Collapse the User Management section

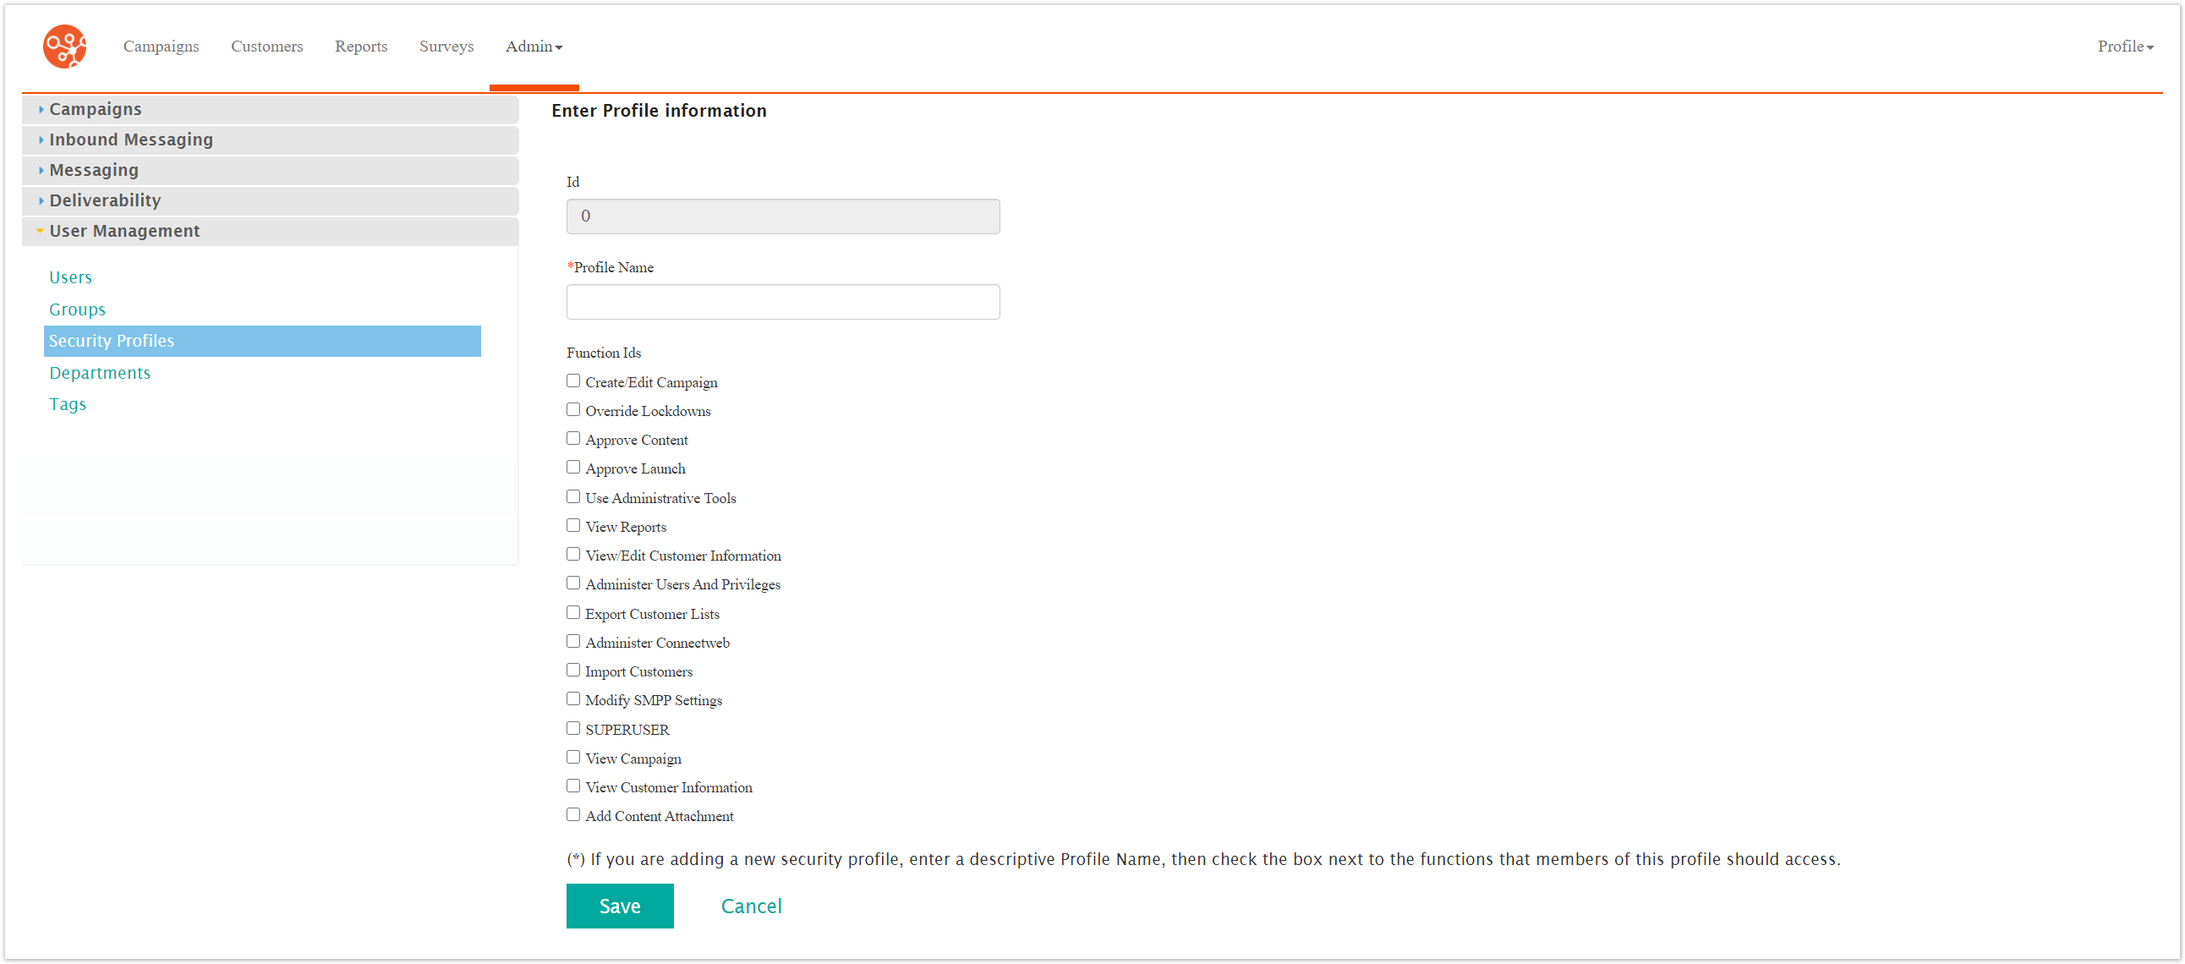click(x=270, y=232)
